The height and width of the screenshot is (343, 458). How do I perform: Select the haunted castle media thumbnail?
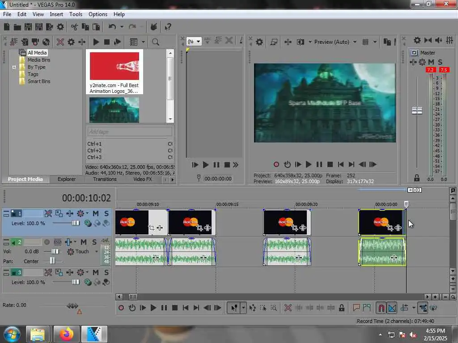(x=114, y=110)
